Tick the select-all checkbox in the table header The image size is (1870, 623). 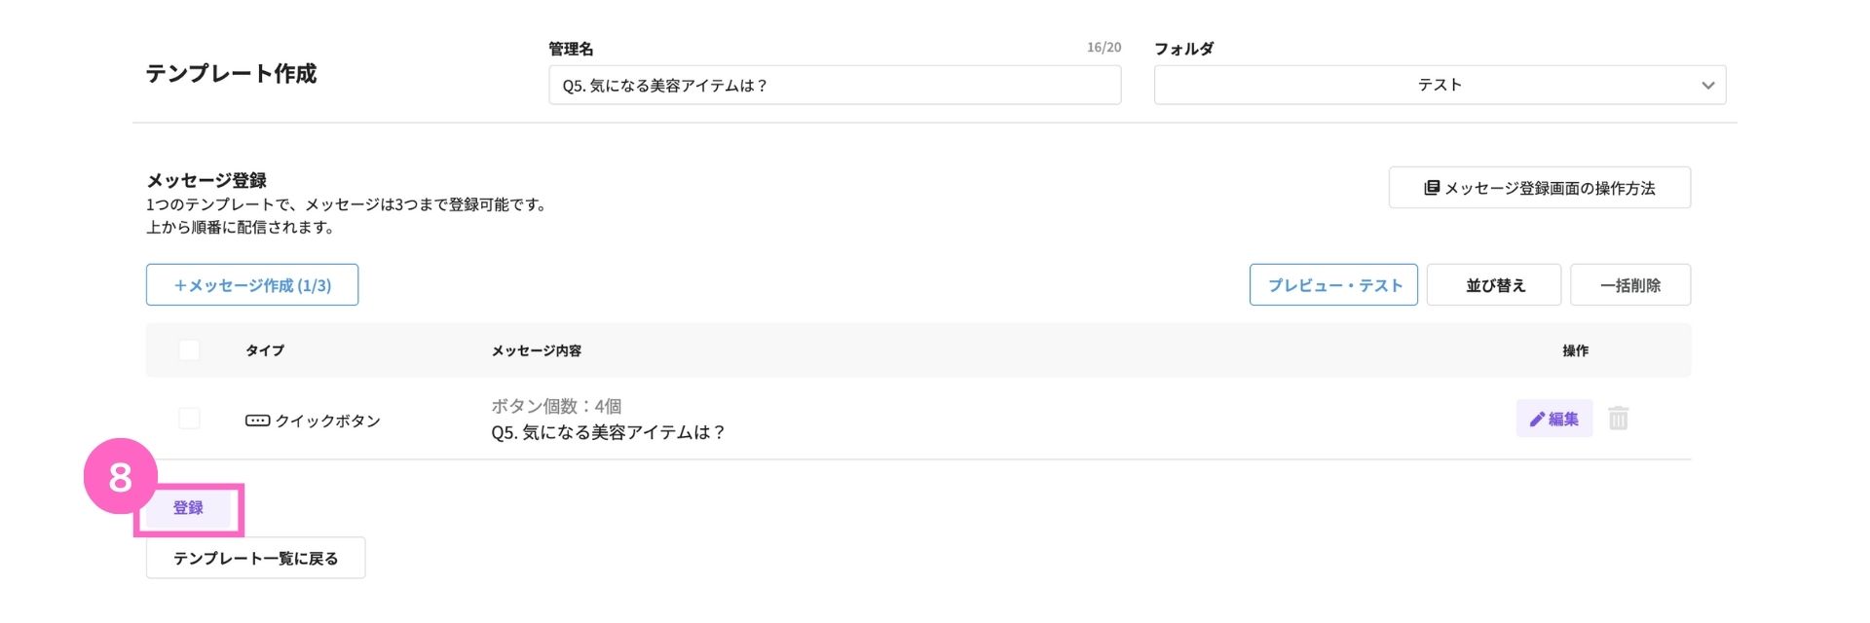189,350
